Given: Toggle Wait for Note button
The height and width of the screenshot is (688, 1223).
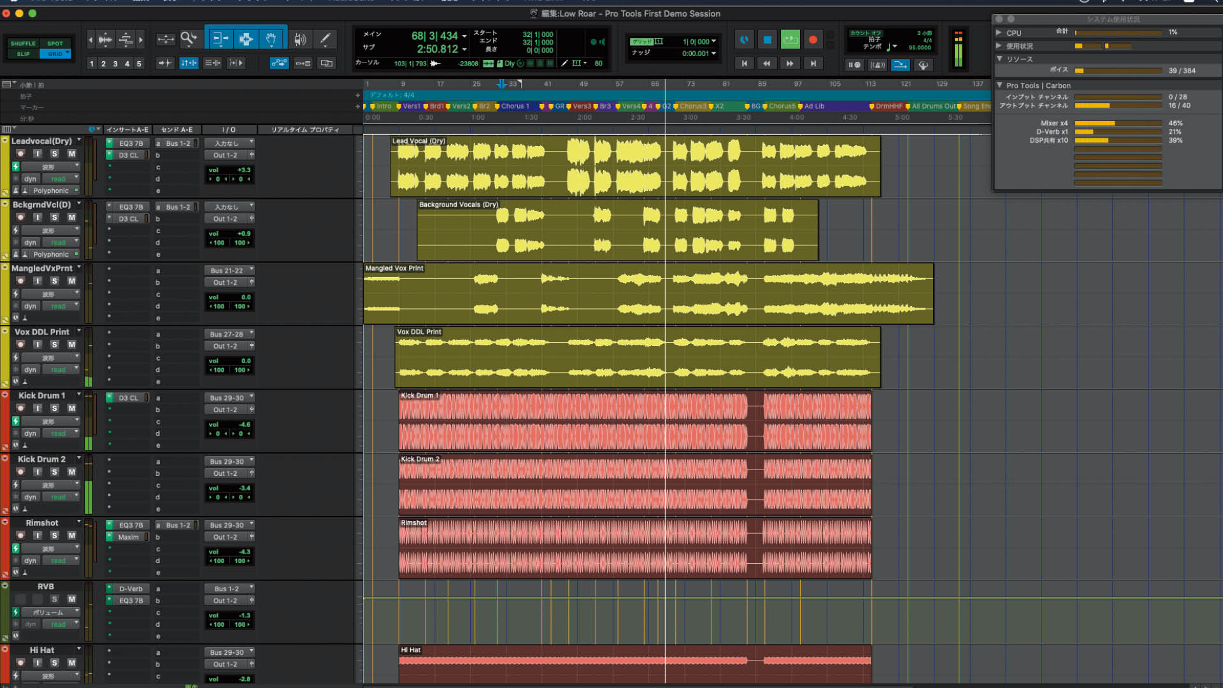Looking at the screenshot, I should [854, 64].
